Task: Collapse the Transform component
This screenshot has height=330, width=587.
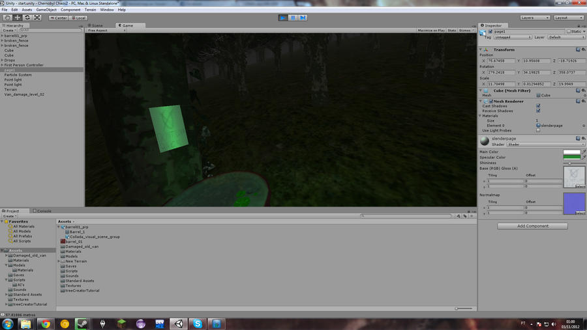Action: coord(481,49)
